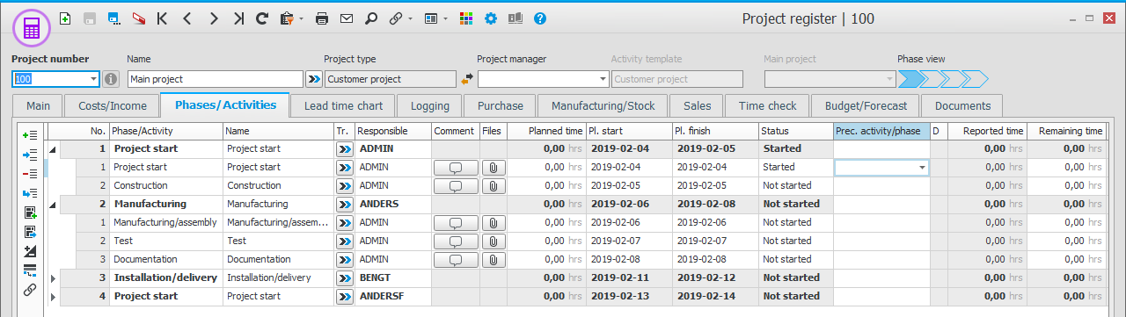Click the info icon beside Project number

(111, 79)
